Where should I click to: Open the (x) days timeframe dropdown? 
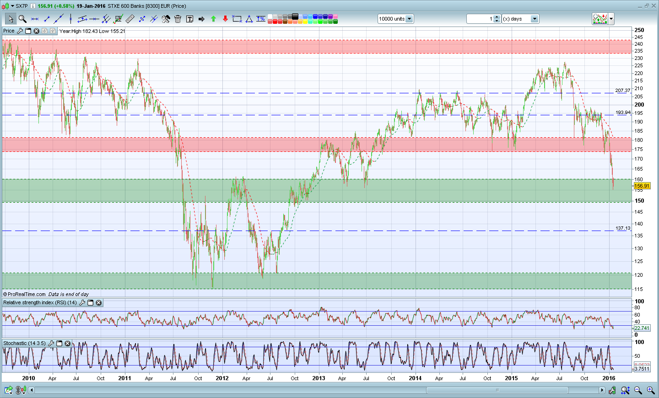pyautogui.click(x=534, y=19)
